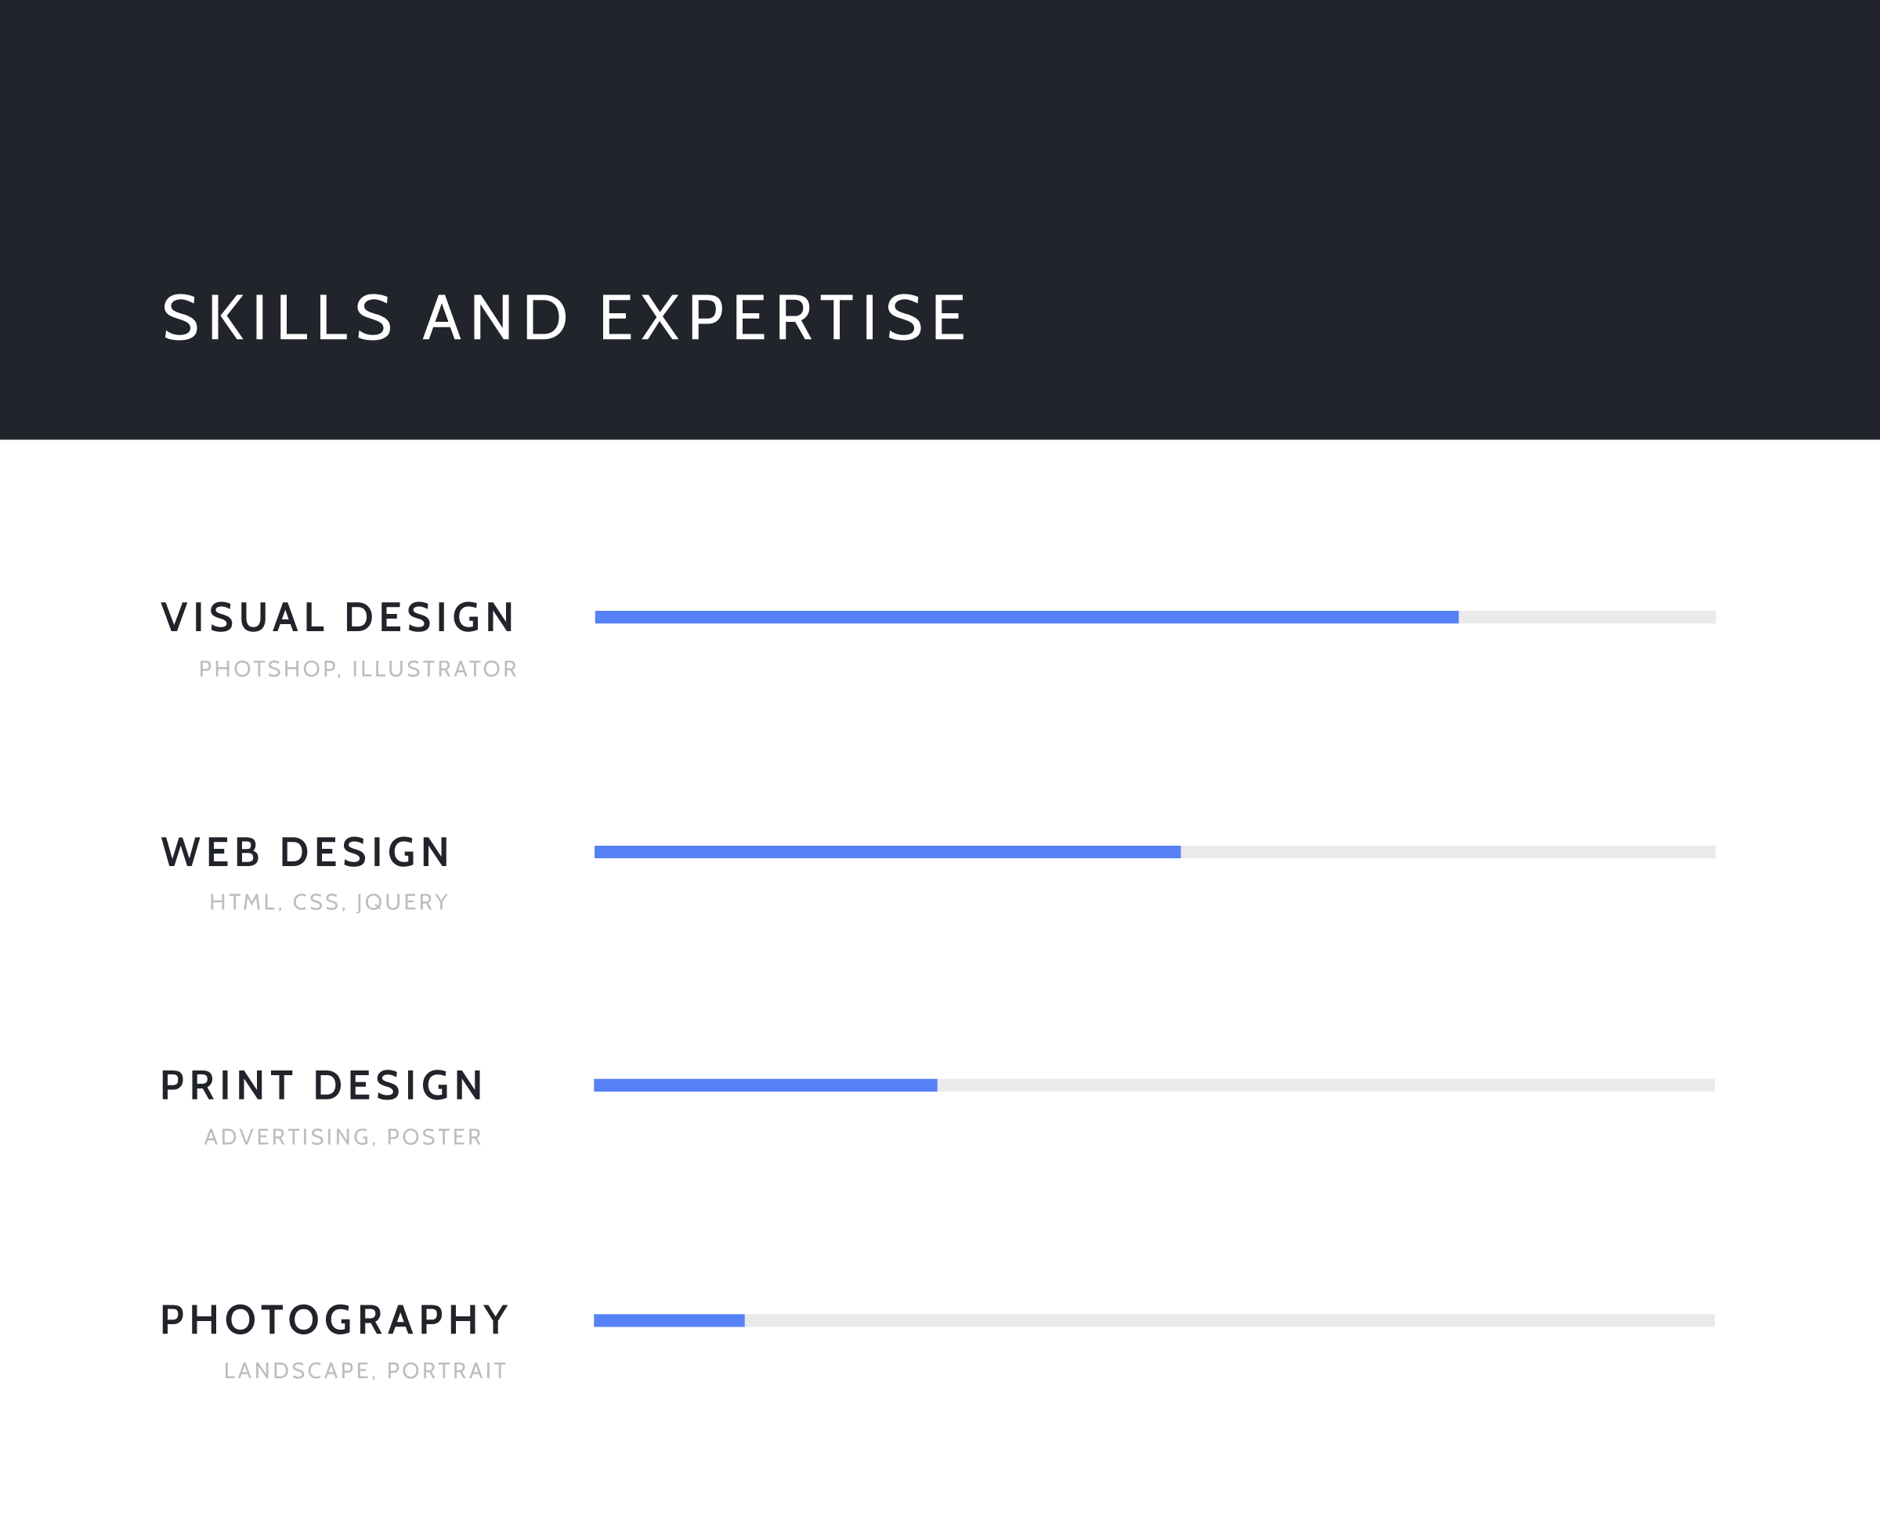Click the word SKILLS in the header

point(277,316)
